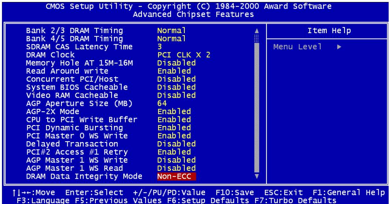
Task: Select PCI Dynamic Bursting setting
Action: (x=74, y=128)
